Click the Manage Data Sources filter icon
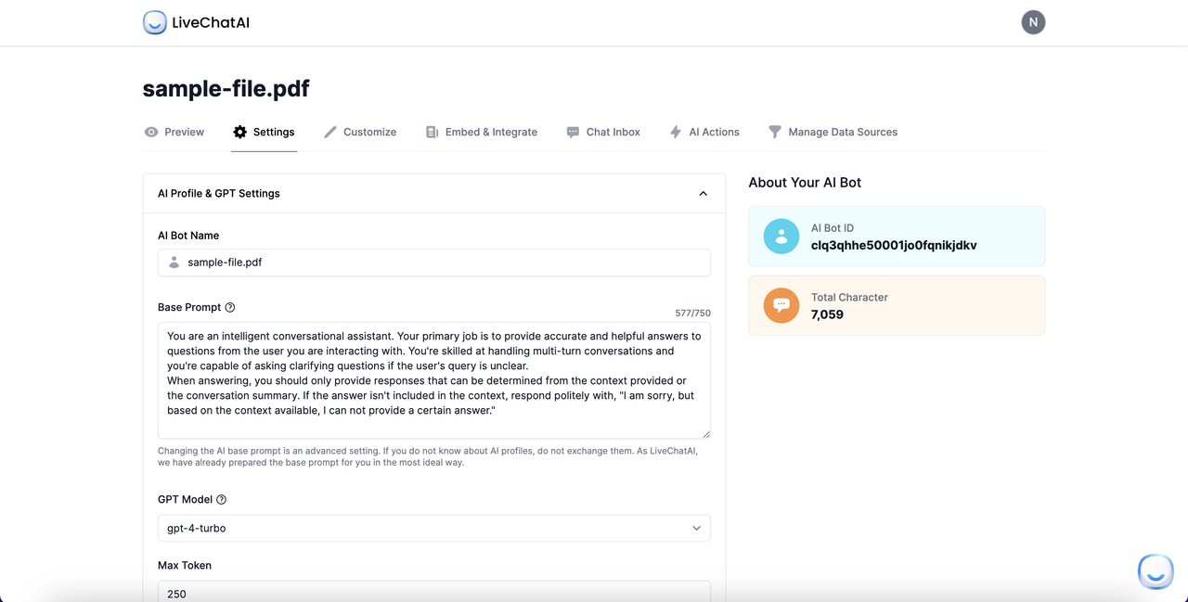The height and width of the screenshot is (602, 1188). coord(776,132)
